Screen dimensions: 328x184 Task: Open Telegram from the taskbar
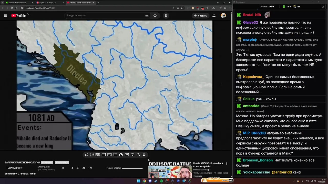[184, 181]
